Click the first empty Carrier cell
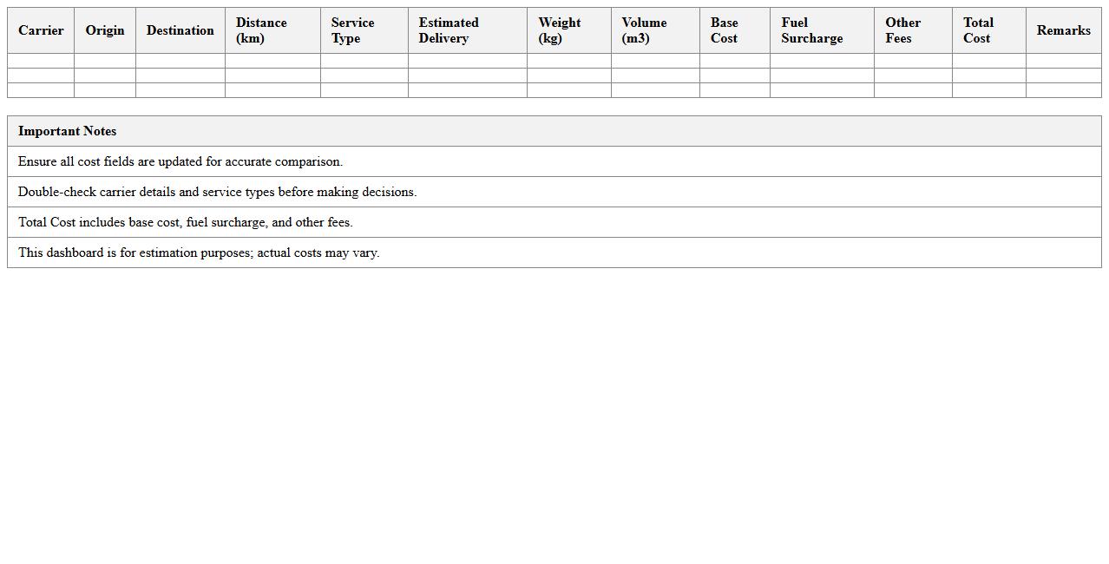The height and width of the screenshot is (564, 1109). [x=40, y=61]
